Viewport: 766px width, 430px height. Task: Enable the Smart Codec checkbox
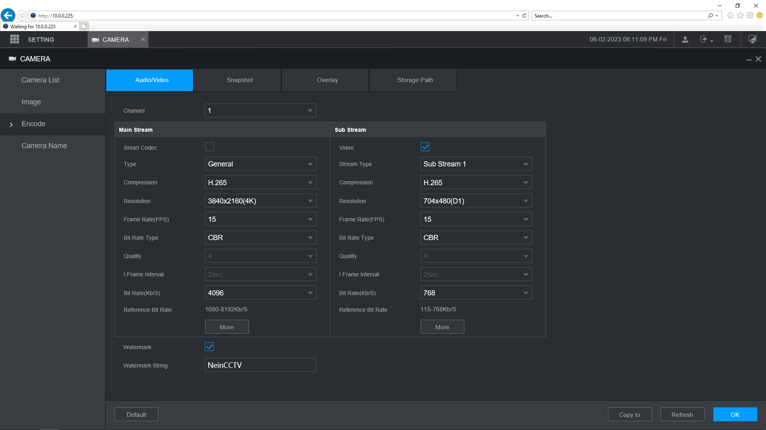tap(209, 147)
